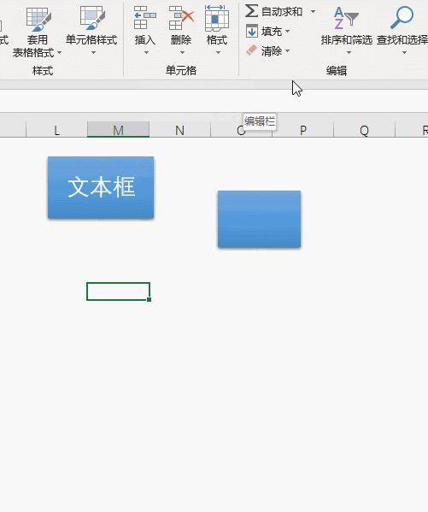
Task: Select column Q header
Action: click(x=364, y=130)
